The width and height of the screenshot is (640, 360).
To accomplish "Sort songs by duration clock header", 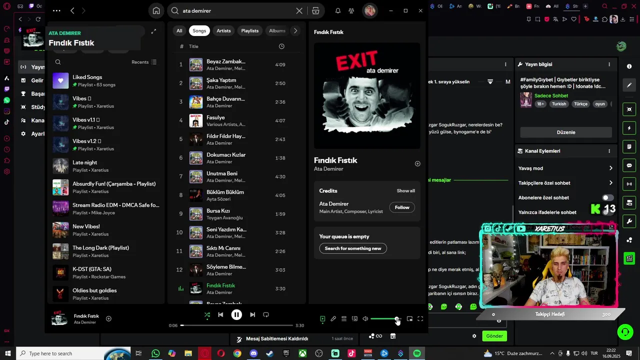I will (281, 46).
